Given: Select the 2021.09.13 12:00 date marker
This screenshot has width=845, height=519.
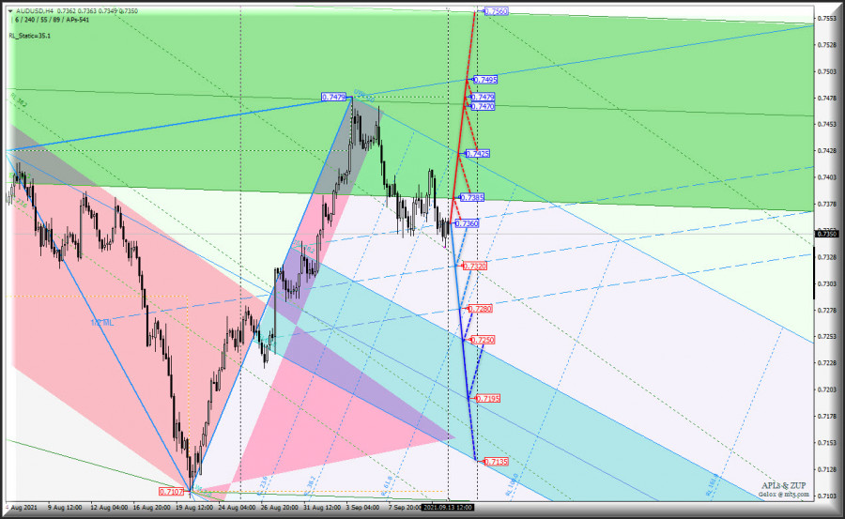Looking at the screenshot, I should click(x=449, y=507).
